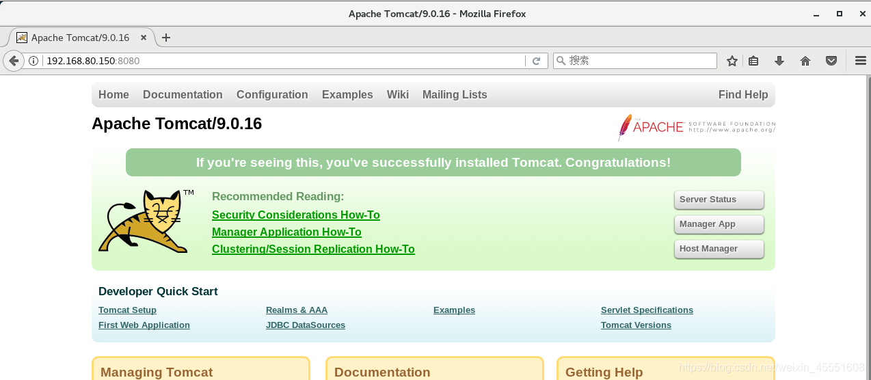The image size is (871, 380).
Task: Open Tomcat Versions link
Action: pos(636,325)
